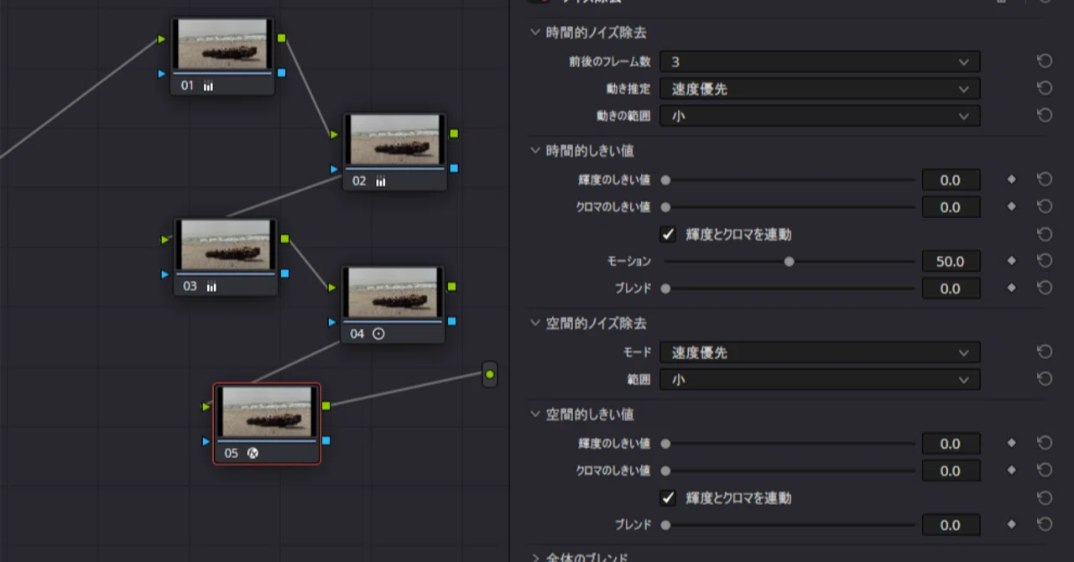The image size is (1074, 562).
Task: Reset the 動き推定 setting
Action: 1045,88
